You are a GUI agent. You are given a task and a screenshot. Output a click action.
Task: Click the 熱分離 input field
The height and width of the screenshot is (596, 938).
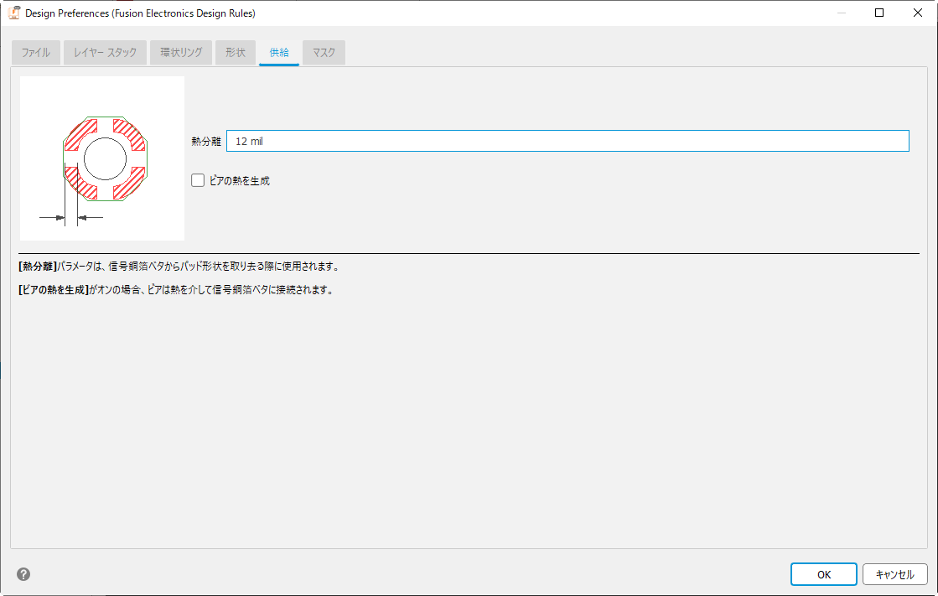tap(567, 141)
